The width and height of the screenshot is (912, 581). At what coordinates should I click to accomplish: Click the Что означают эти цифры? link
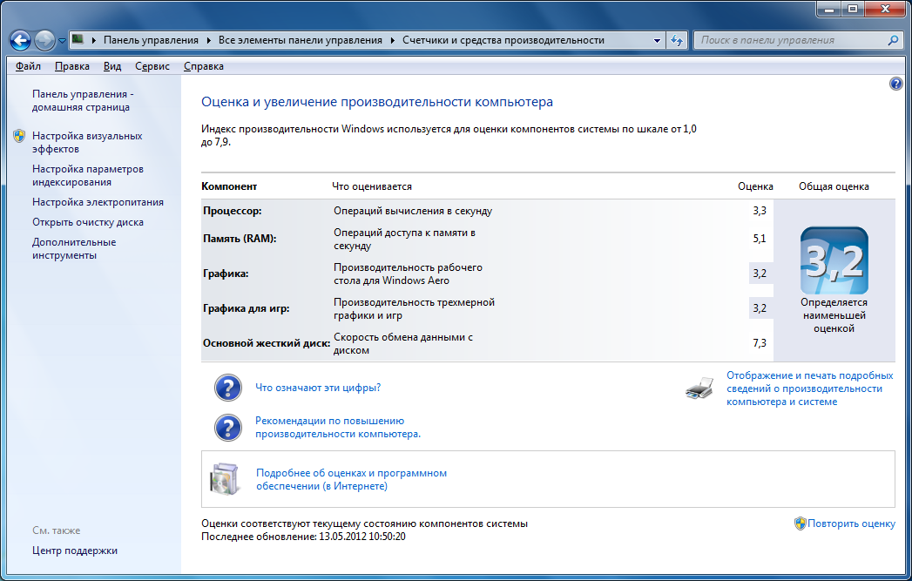[x=318, y=388]
